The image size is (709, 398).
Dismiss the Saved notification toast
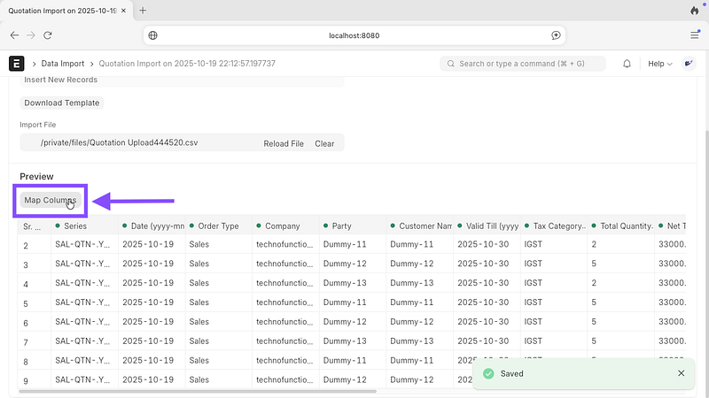pos(681,373)
